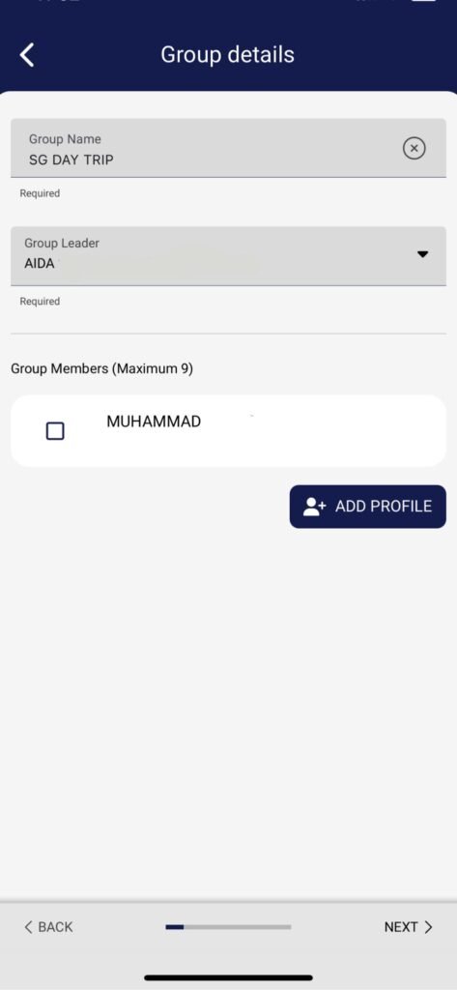Go to the previous step with BACK
The height and width of the screenshot is (990, 457).
click(x=48, y=927)
